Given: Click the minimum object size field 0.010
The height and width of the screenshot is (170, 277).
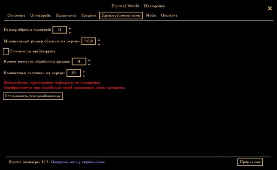Looking at the screenshot, I should (x=89, y=41).
